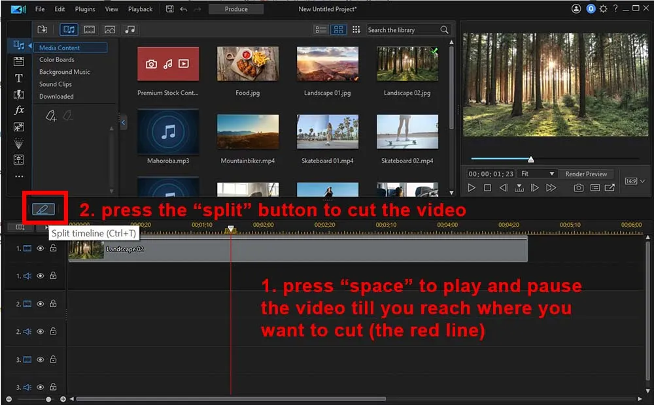
Task: Open the Fit zoom dropdown
Action: tap(537, 174)
